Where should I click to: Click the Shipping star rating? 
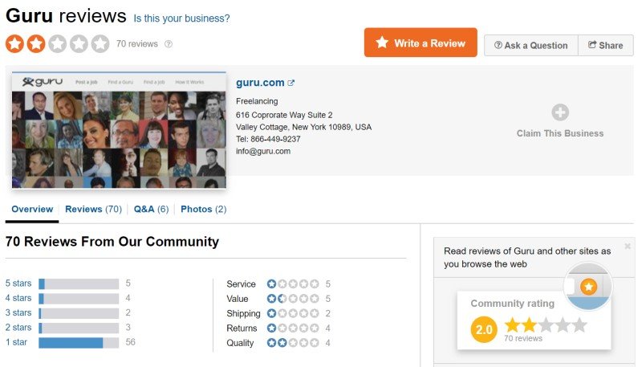(x=293, y=313)
